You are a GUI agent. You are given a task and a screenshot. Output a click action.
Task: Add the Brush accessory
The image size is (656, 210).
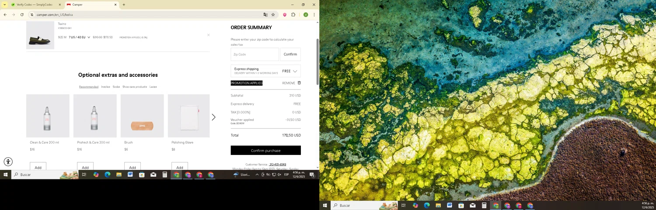(133, 167)
